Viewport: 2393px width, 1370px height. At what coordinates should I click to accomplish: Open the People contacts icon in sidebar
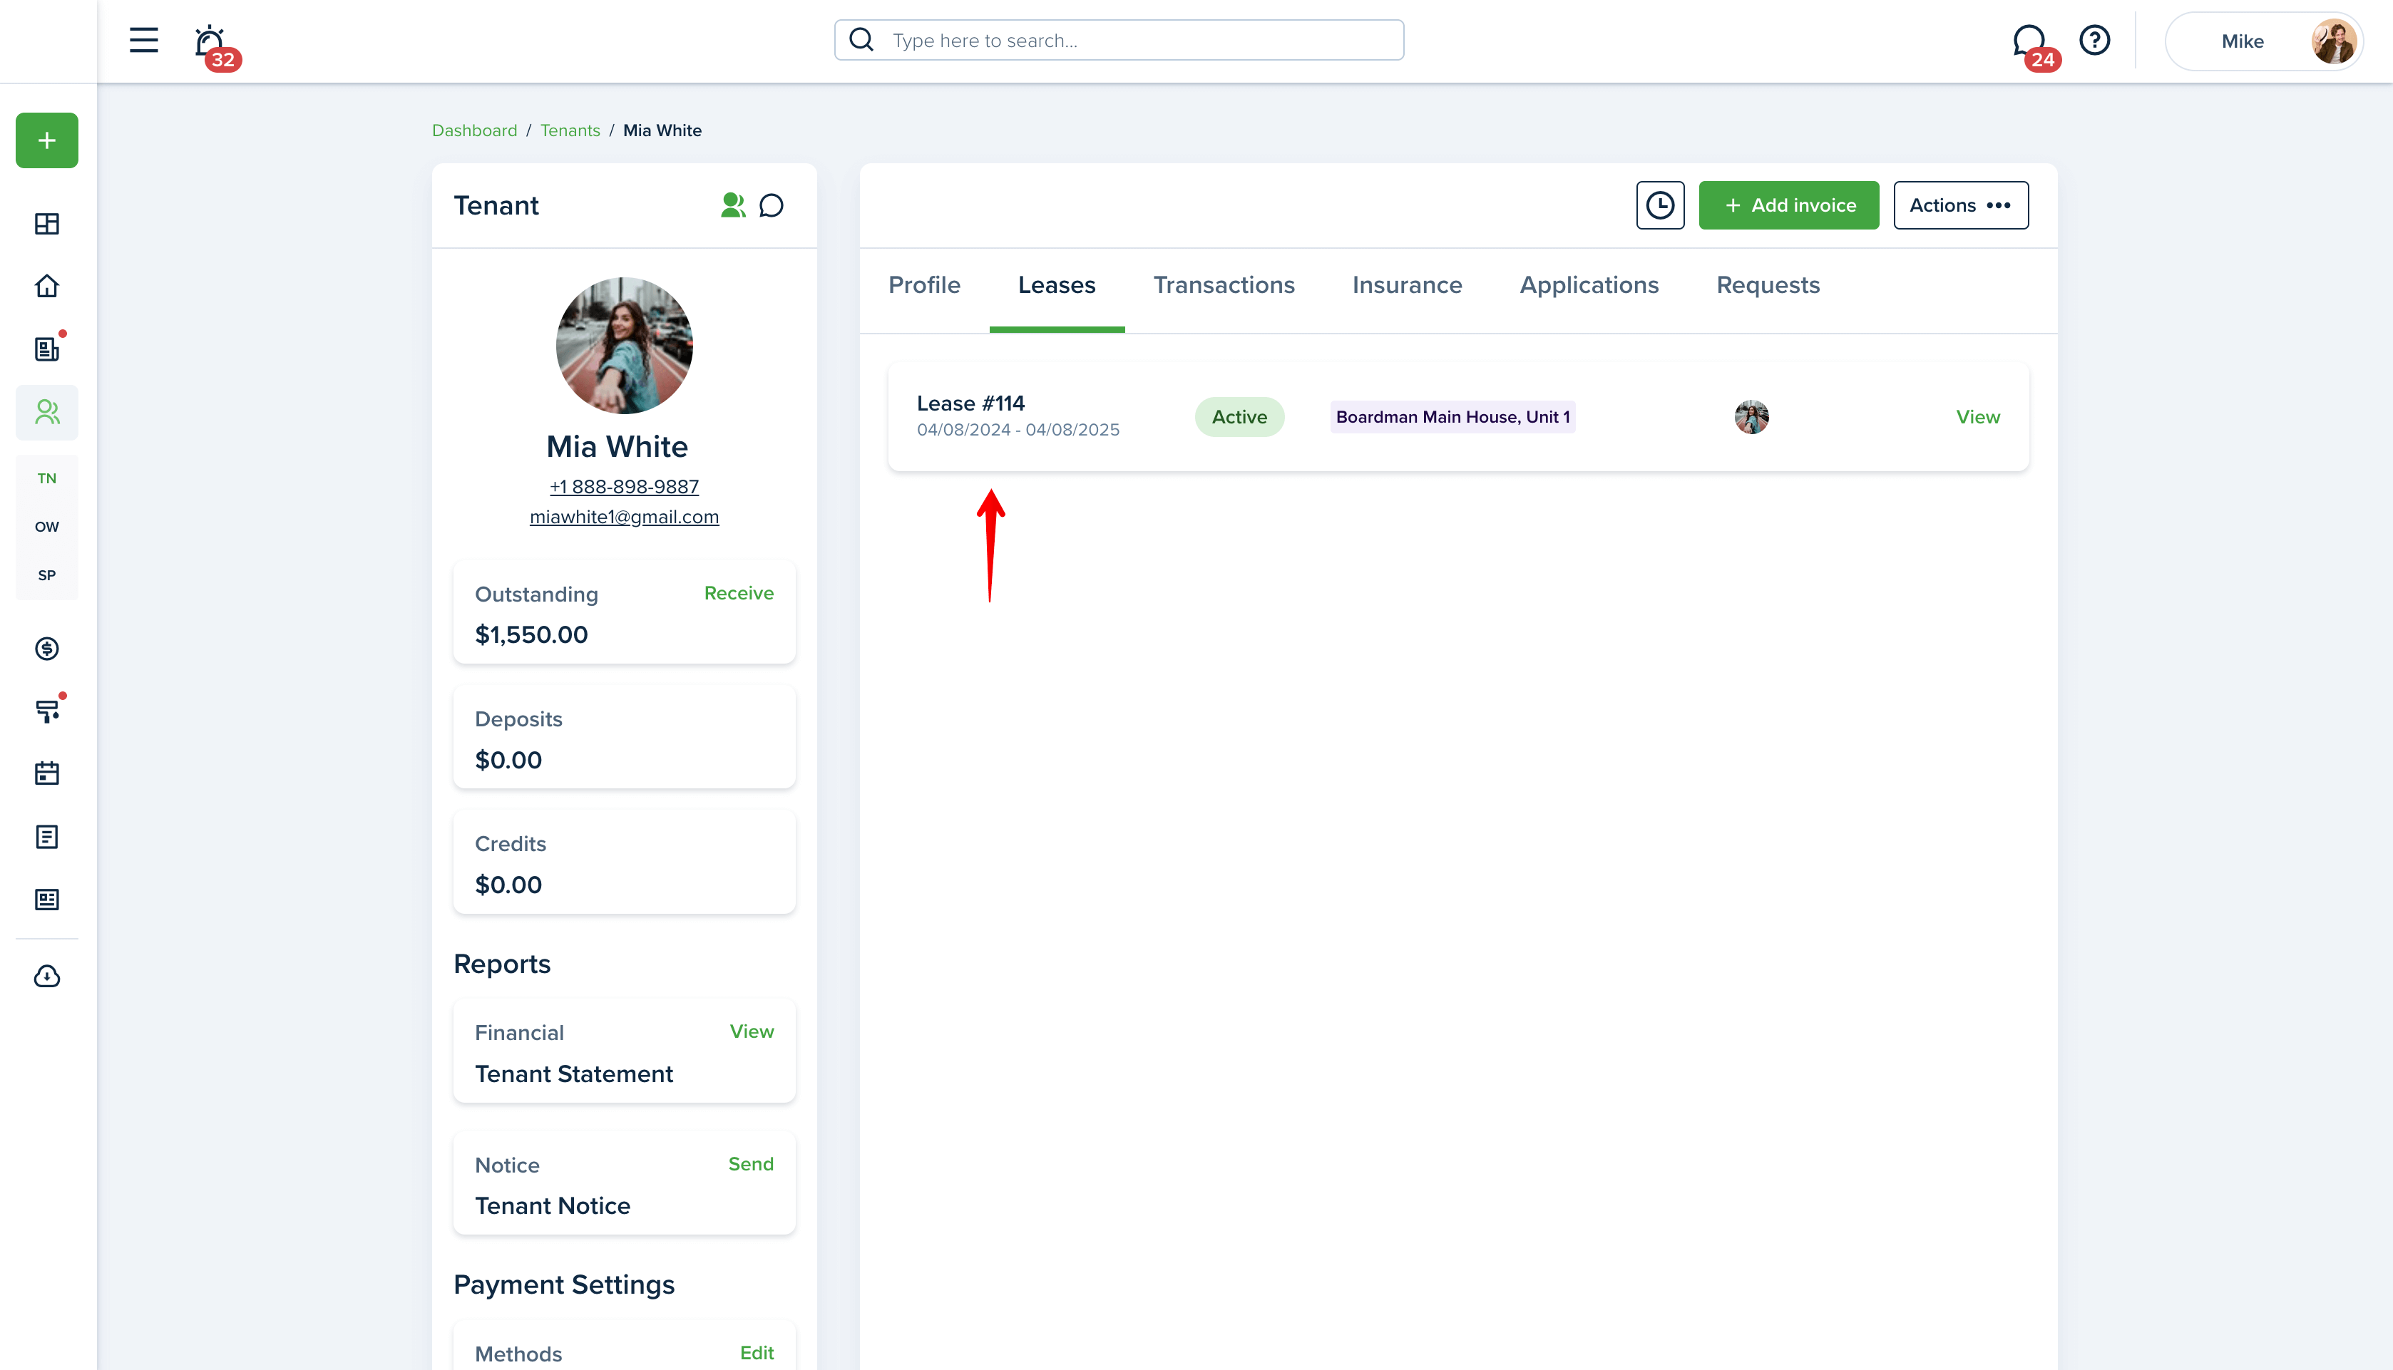coord(47,412)
